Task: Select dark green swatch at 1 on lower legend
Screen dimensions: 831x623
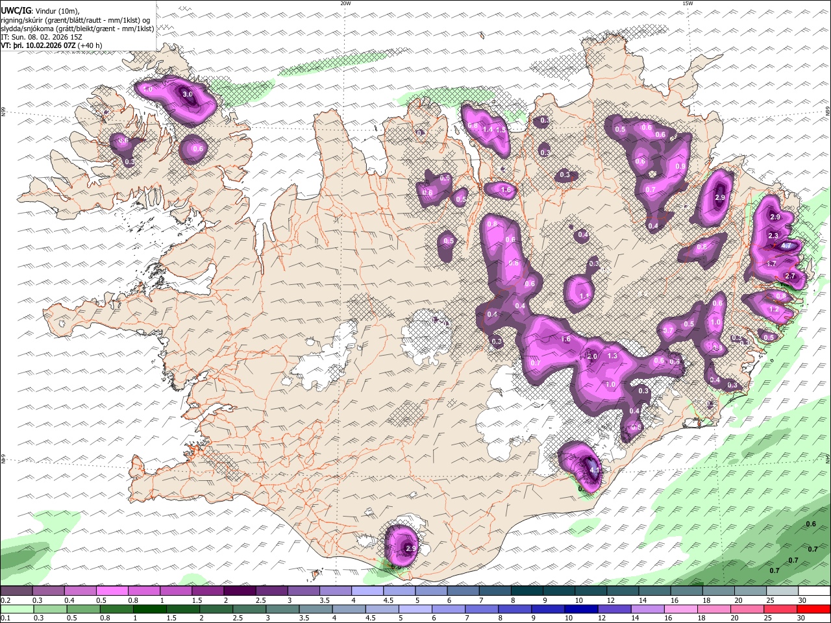Action: pyautogui.click(x=149, y=609)
